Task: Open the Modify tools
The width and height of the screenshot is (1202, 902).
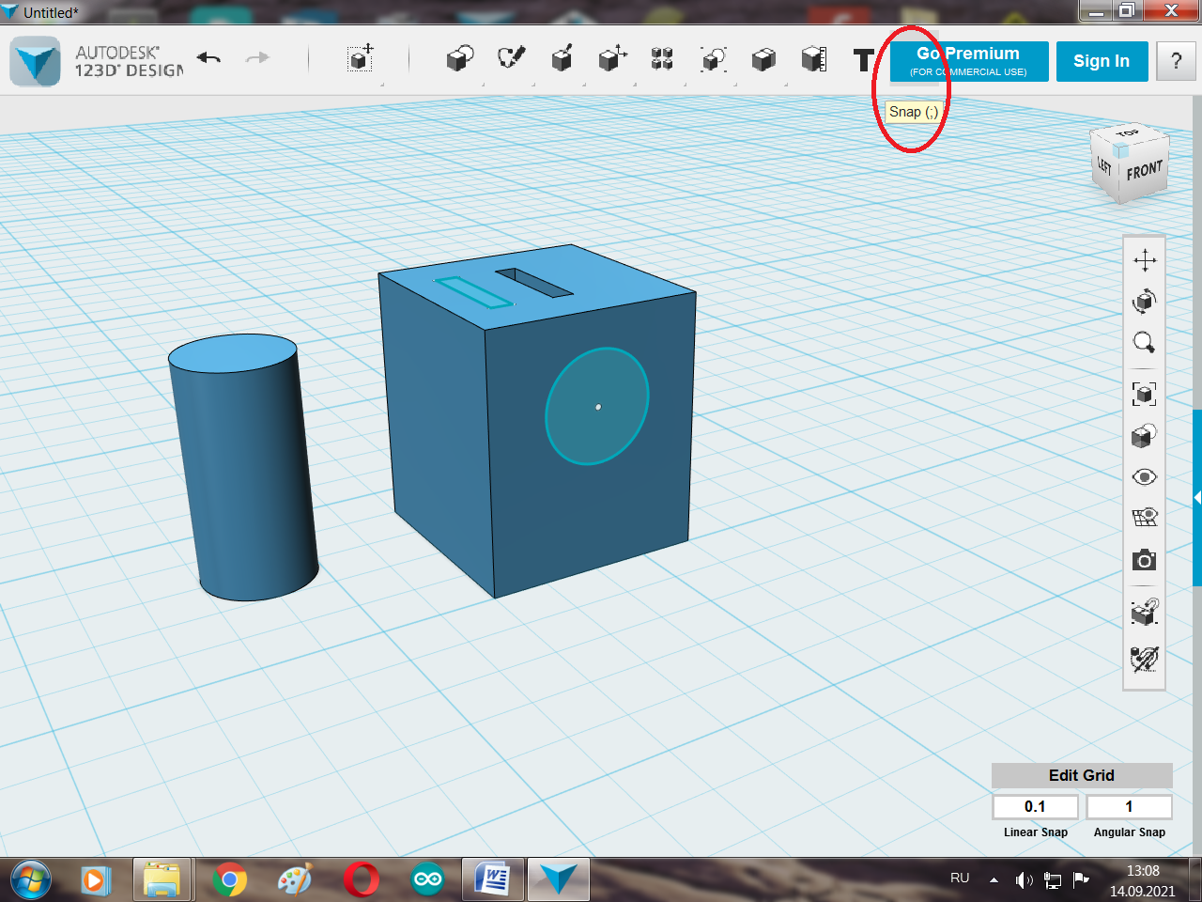Action: coord(612,58)
